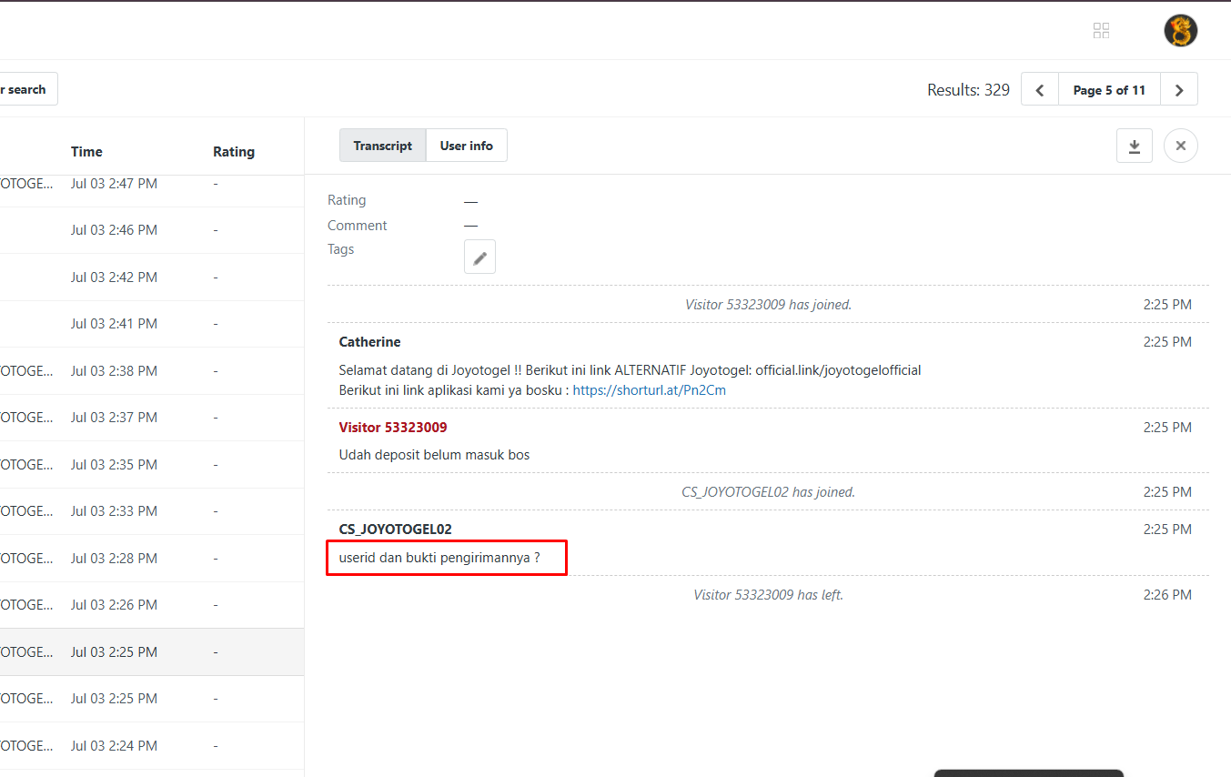The height and width of the screenshot is (777, 1231).
Task: Go to the previous results page
Action: [1040, 89]
